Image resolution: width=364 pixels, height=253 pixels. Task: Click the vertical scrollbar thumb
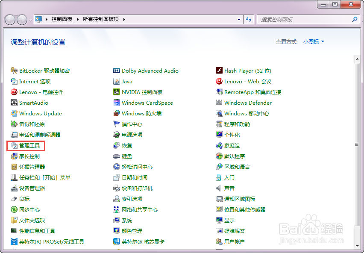click(357, 144)
